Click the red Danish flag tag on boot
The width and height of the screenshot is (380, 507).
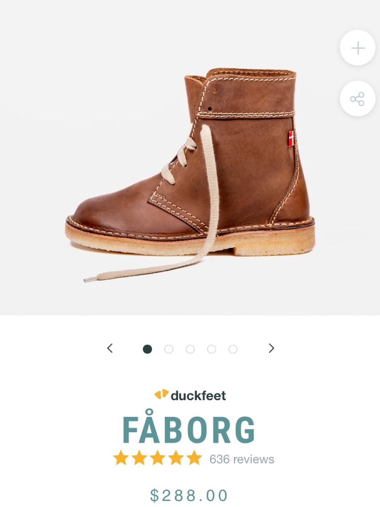click(291, 138)
